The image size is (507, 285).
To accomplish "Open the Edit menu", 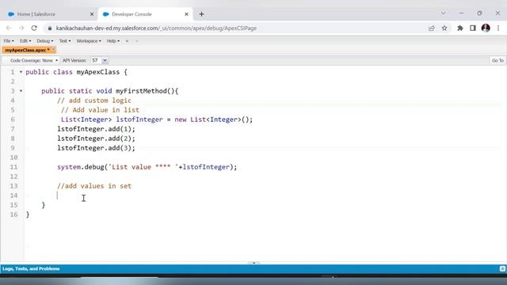I will click(25, 41).
